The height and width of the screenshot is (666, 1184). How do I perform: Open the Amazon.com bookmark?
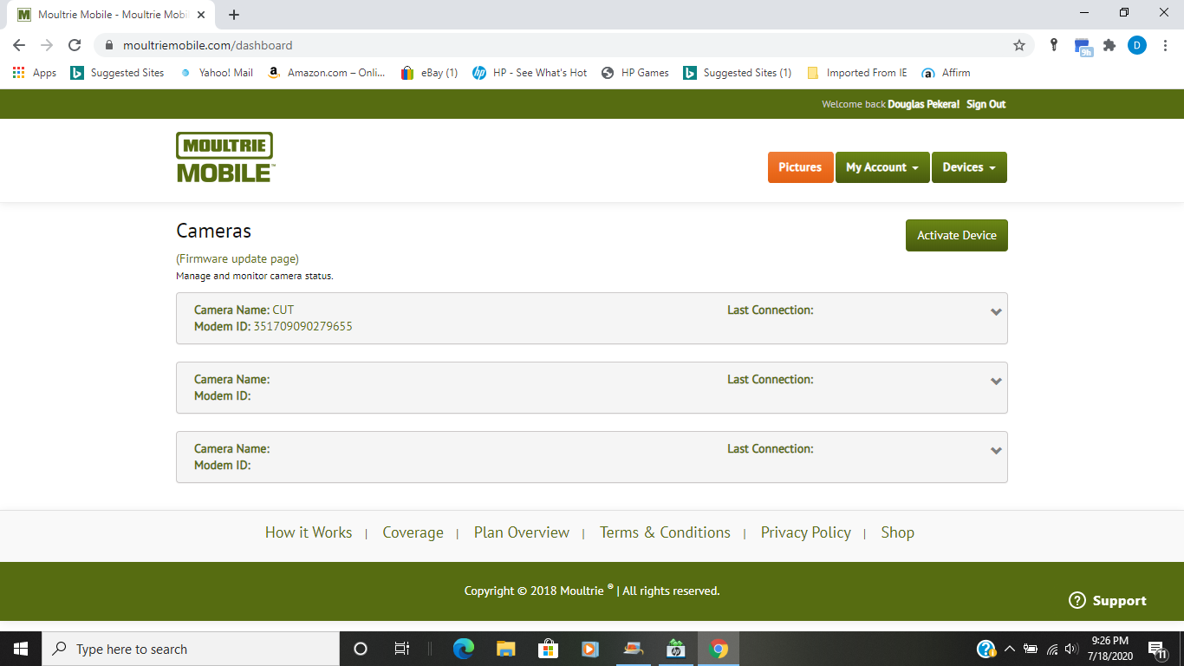click(x=326, y=73)
